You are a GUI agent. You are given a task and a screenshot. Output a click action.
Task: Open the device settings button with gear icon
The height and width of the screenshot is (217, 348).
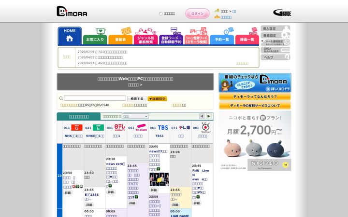[275, 35]
